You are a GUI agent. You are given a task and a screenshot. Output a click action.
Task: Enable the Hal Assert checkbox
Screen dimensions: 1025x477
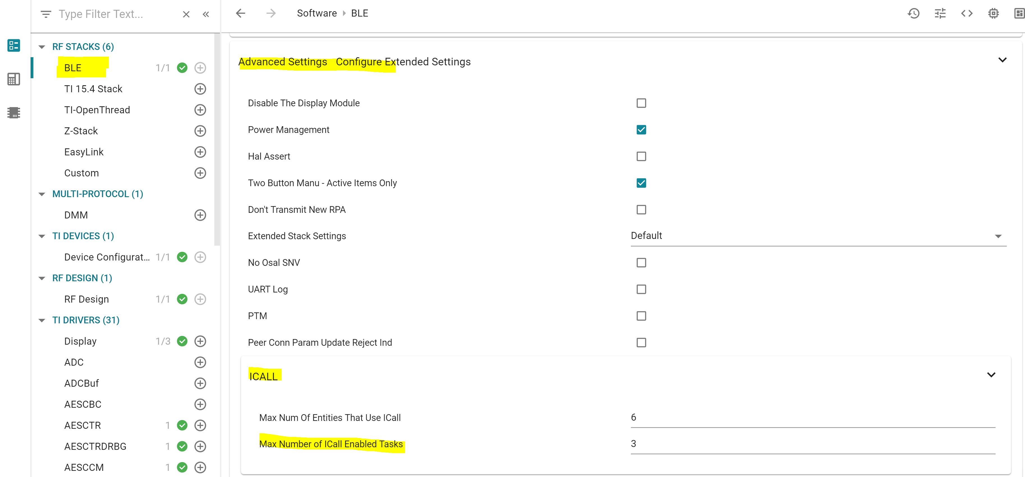tap(641, 156)
